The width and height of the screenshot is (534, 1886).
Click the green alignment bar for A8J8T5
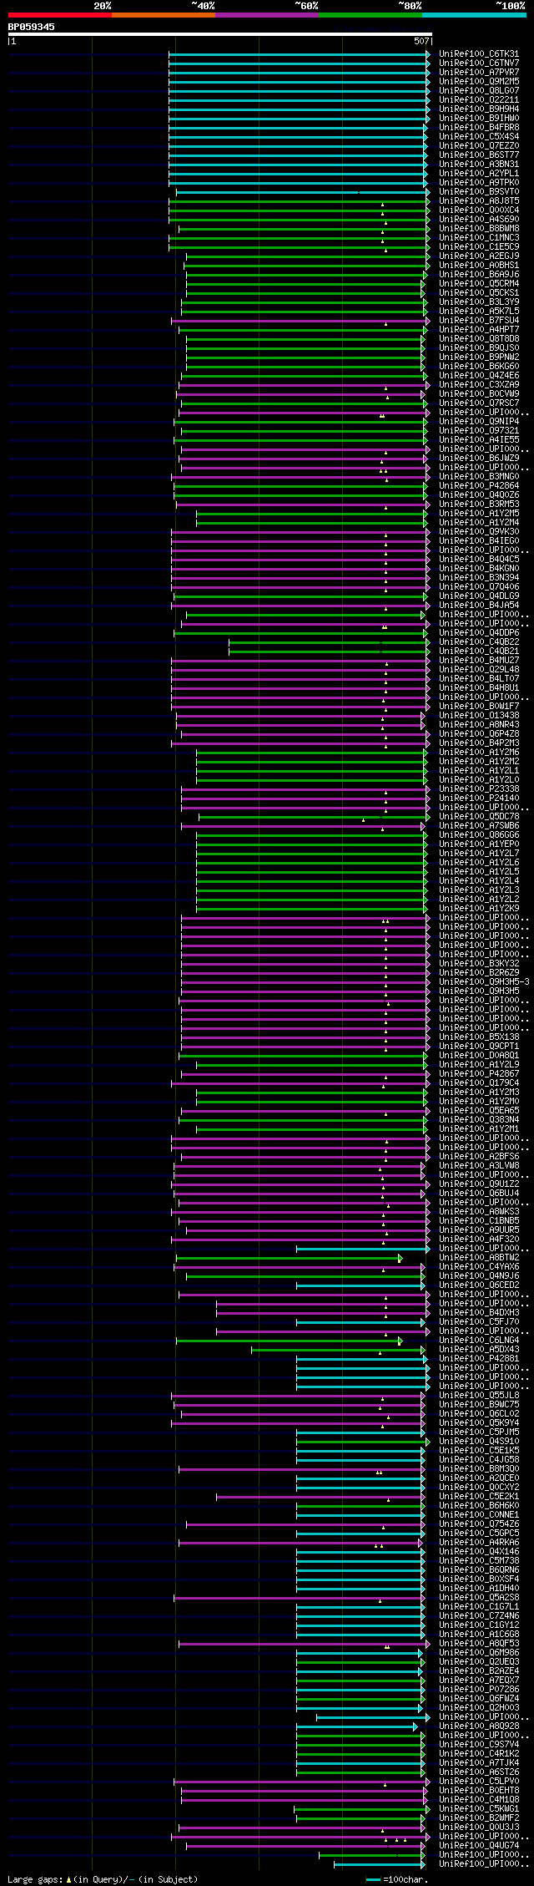pyautogui.click(x=300, y=201)
